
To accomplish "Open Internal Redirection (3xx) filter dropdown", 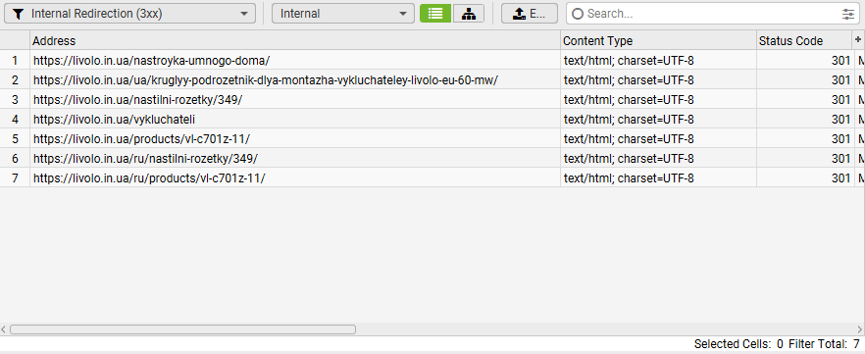I will 129,14.
